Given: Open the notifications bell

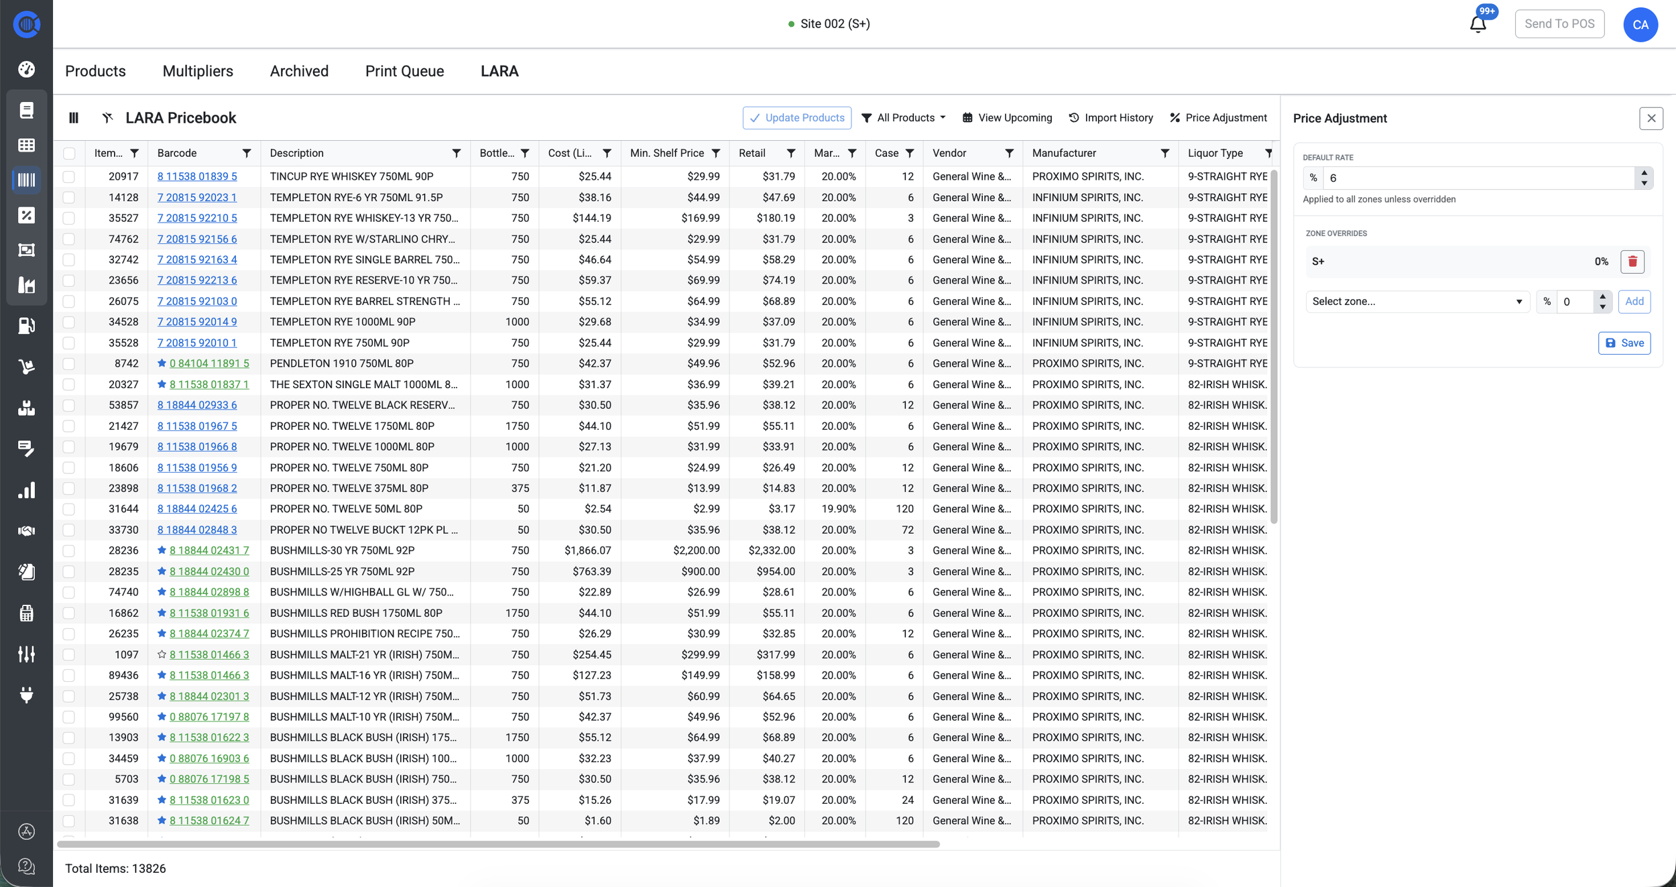Looking at the screenshot, I should coord(1478,25).
